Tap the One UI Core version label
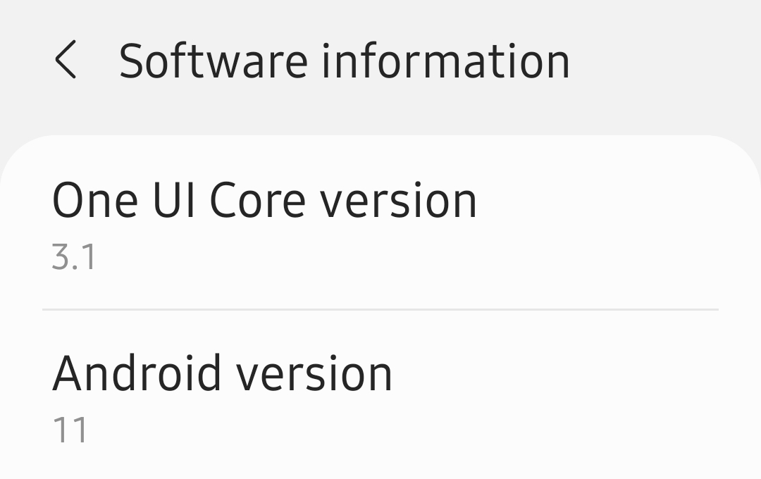This screenshot has height=479, width=761. coord(266,199)
